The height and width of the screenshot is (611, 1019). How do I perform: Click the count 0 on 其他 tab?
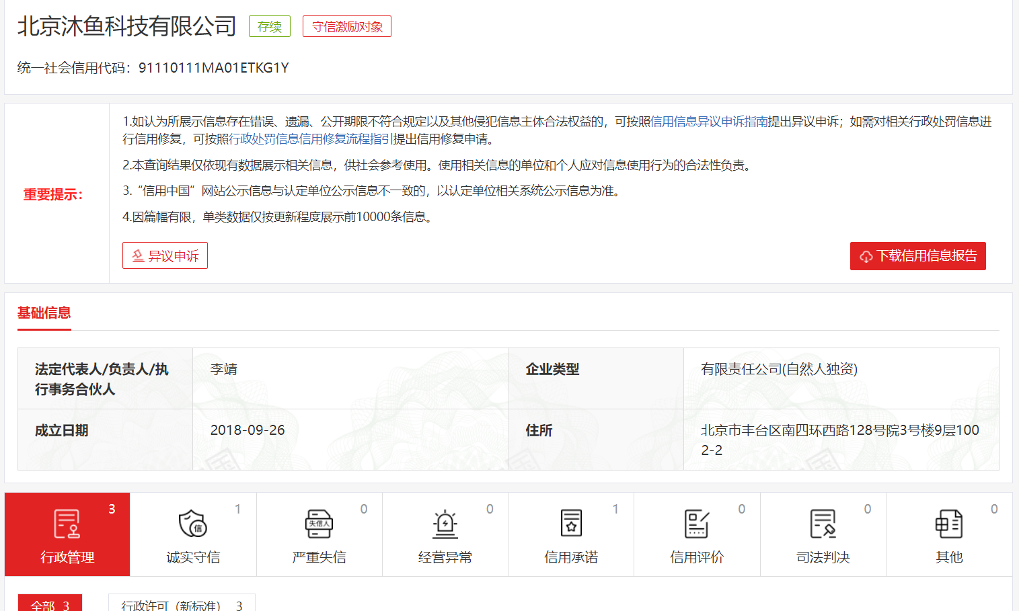[x=994, y=509]
